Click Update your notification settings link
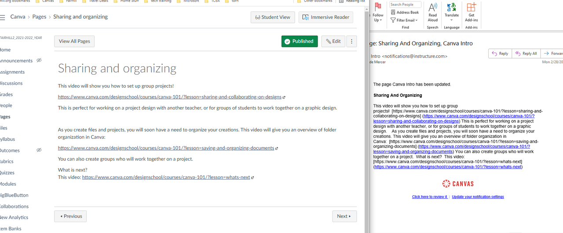The image size is (563, 233). 478,197
